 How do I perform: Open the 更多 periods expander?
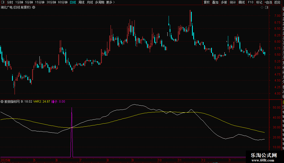click(x=110, y=2)
